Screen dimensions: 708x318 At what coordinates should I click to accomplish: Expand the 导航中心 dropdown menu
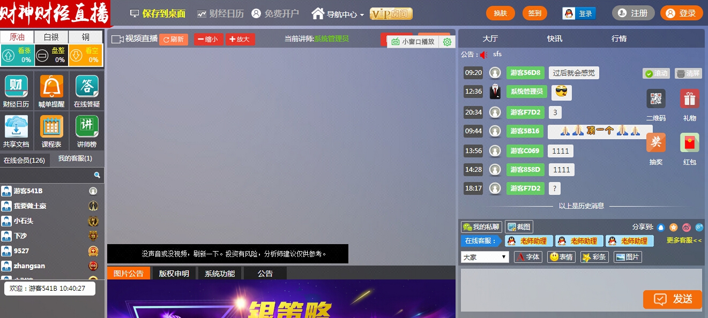(338, 14)
